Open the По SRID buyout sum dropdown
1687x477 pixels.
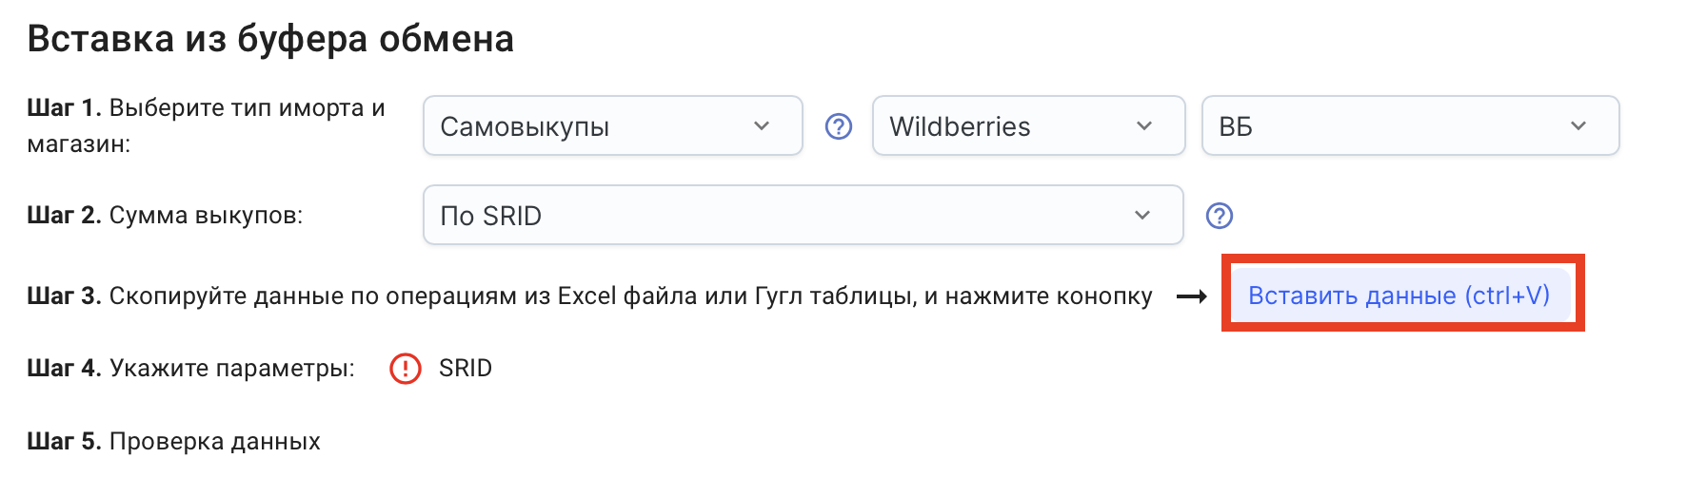[802, 216]
